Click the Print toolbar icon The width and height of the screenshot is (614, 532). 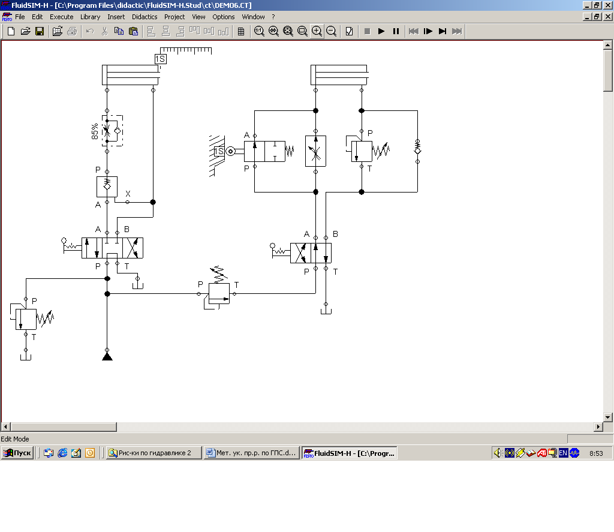pyautogui.click(x=72, y=31)
